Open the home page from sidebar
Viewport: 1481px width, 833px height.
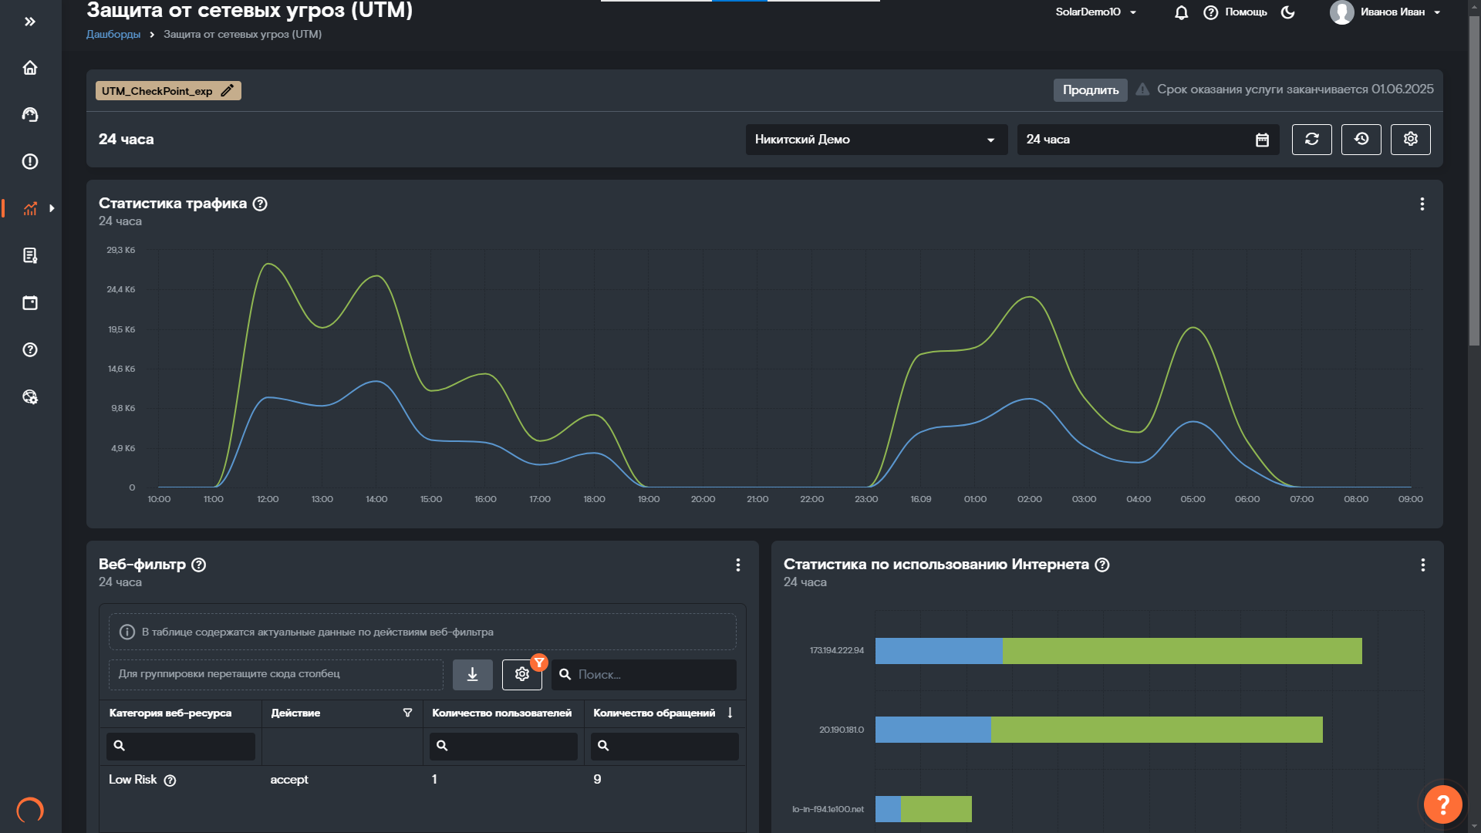pyautogui.click(x=30, y=68)
